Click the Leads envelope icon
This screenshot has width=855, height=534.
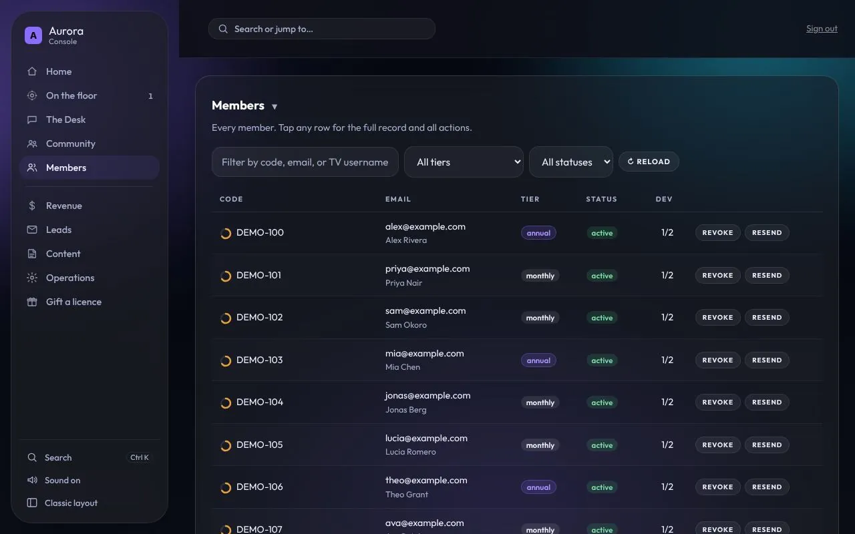(32, 230)
